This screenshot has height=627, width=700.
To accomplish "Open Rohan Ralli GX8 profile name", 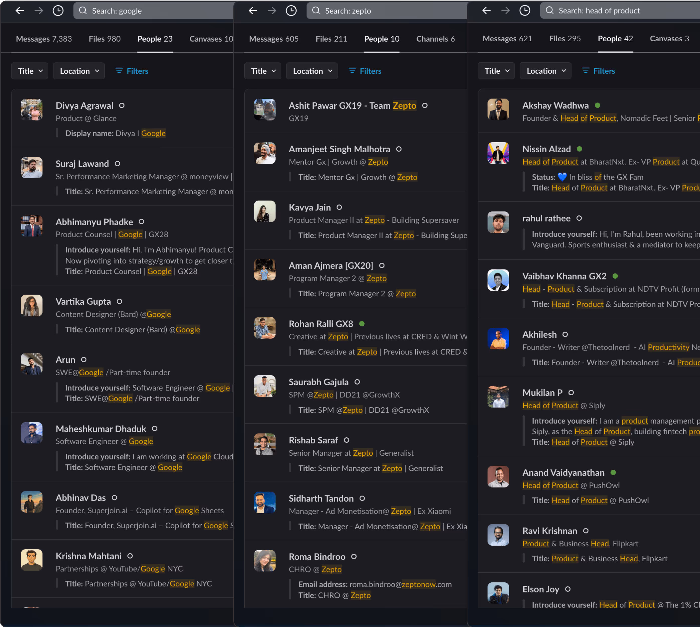I will [321, 324].
